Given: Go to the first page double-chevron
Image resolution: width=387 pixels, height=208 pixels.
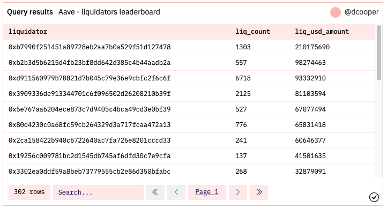Looking at the screenshot, I should click(x=155, y=192).
